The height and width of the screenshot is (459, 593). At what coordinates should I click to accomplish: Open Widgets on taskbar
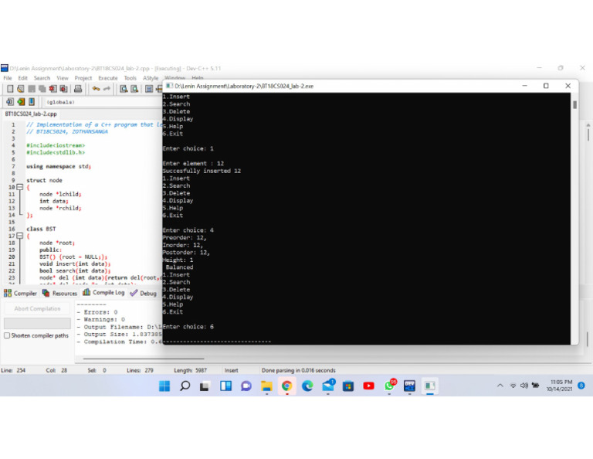[x=225, y=386]
